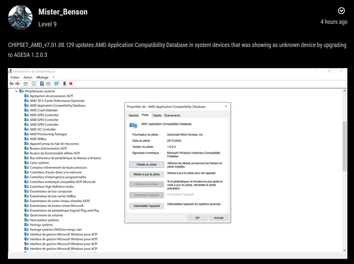Switch to the Détails tab
This screenshot has width=354, height=264.
pyautogui.click(x=157, y=115)
